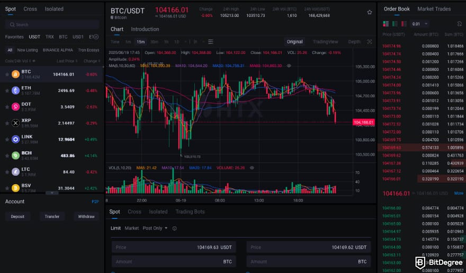Open the Introduction tab

tap(145, 29)
